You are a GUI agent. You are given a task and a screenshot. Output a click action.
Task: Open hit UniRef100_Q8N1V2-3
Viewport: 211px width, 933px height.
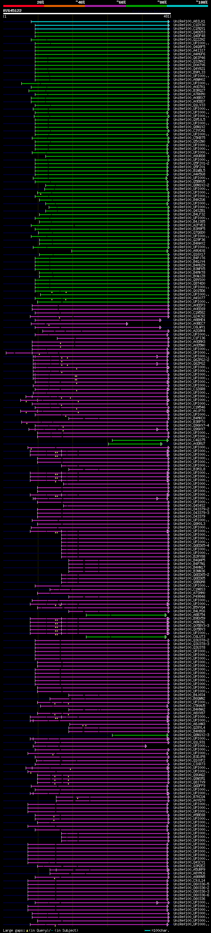coord(191,735)
